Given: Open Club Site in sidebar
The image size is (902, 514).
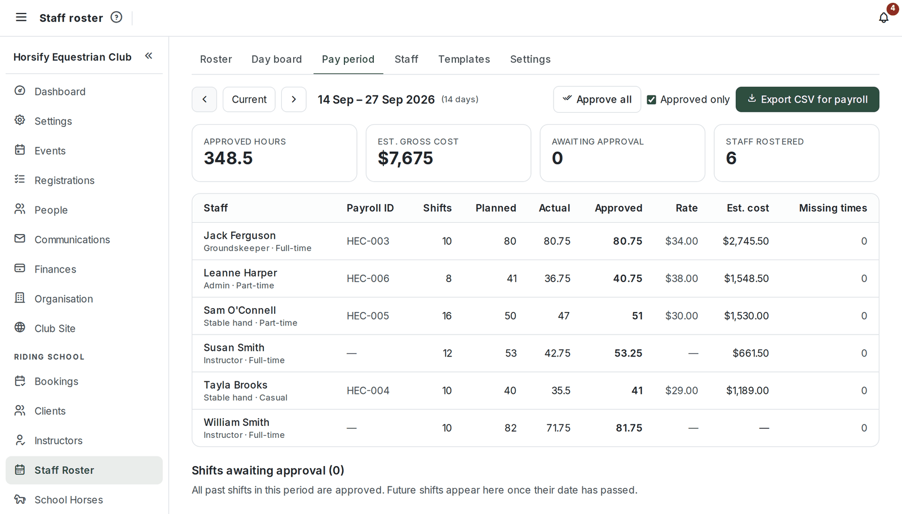Looking at the screenshot, I should [x=84, y=328].
